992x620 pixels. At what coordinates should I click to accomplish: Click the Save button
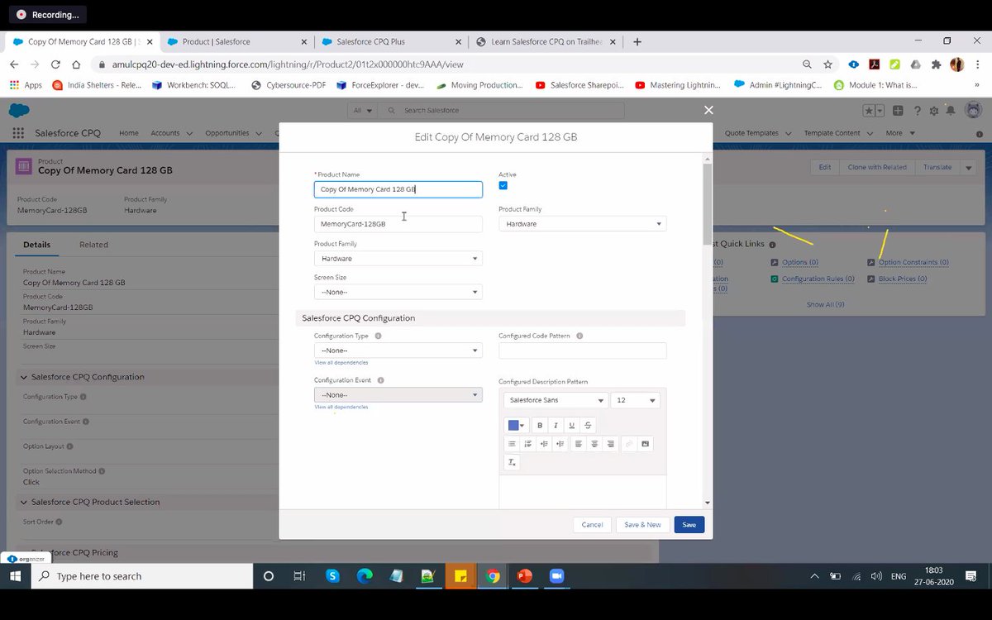click(x=689, y=525)
